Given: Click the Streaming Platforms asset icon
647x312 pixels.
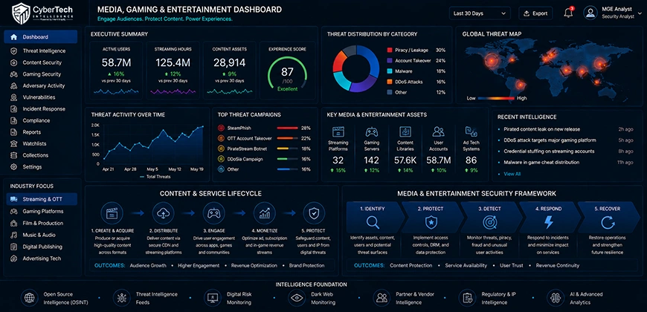Looking at the screenshot, I should point(338,132).
